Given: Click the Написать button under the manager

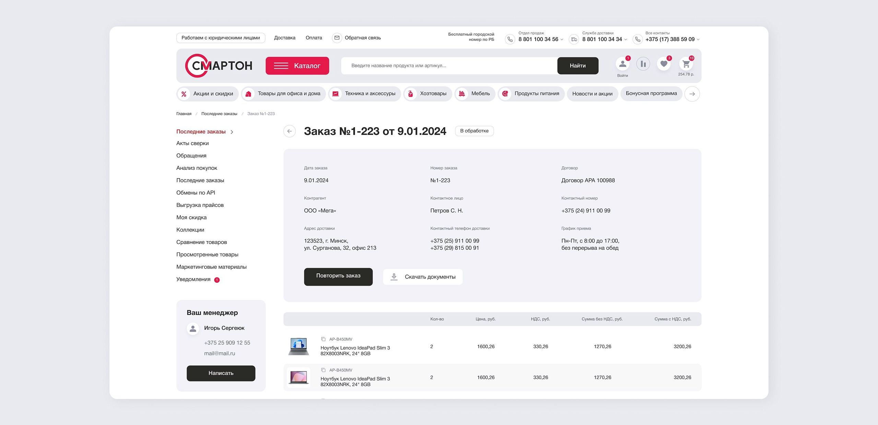Looking at the screenshot, I should 221,373.
